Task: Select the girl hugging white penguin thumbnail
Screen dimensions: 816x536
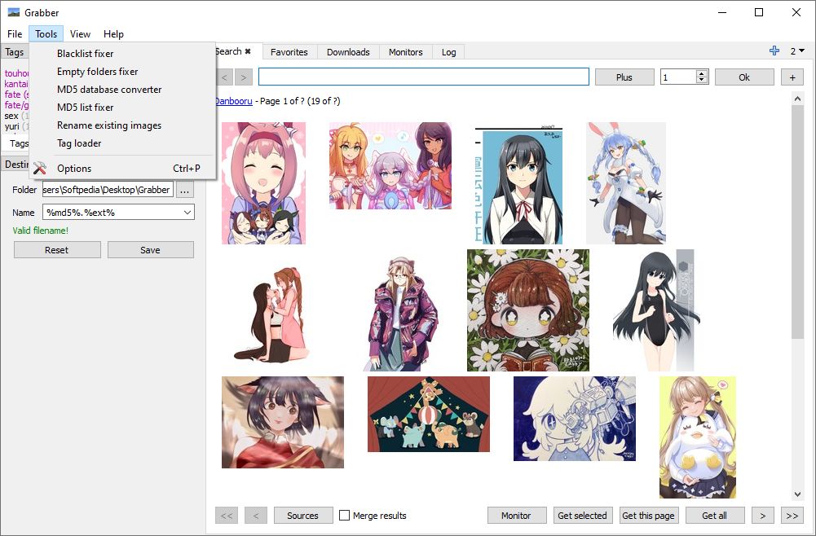Action: click(x=698, y=437)
